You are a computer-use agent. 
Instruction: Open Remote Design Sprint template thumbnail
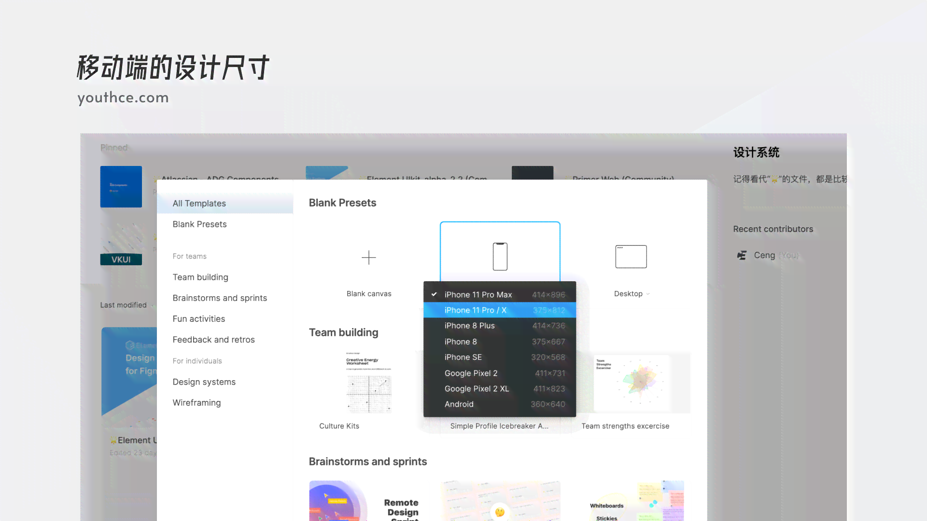pyautogui.click(x=368, y=501)
